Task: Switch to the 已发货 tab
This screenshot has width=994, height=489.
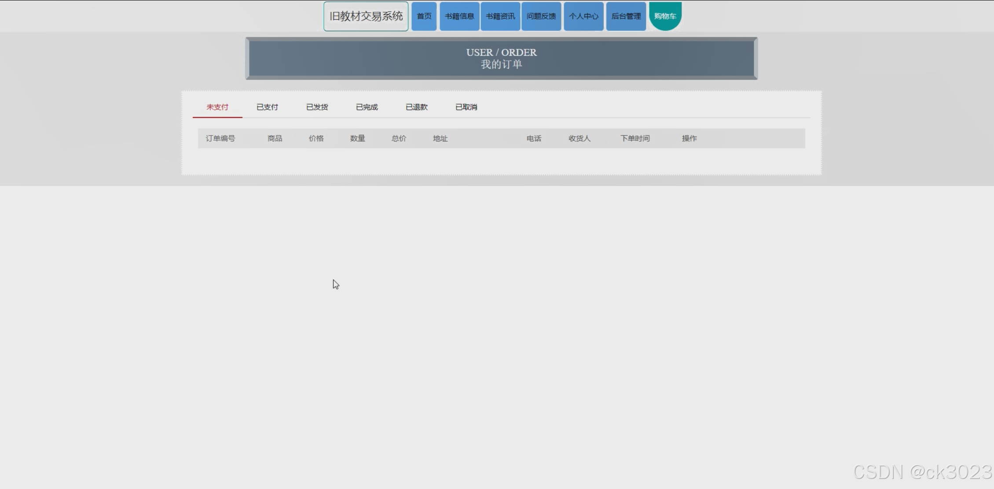Action: click(x=317, y=107)
